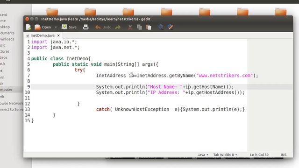Click the "IP Address: " string literal
This screenshot has height=168, width=299.
tap(166, 92)
